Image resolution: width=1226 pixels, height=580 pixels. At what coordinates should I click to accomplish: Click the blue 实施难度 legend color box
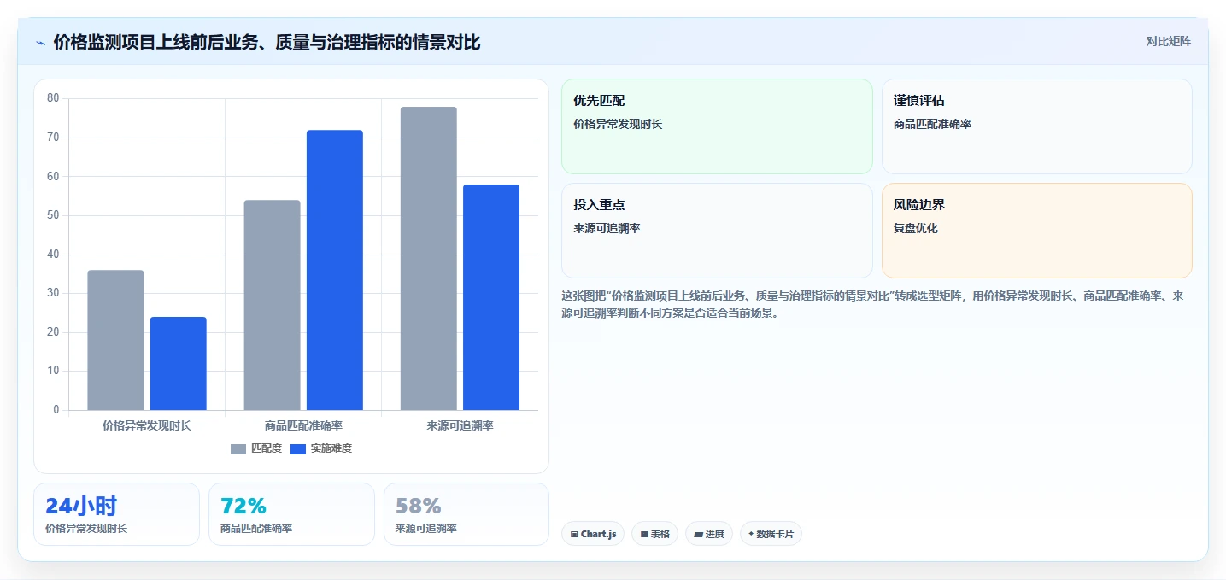298,448
